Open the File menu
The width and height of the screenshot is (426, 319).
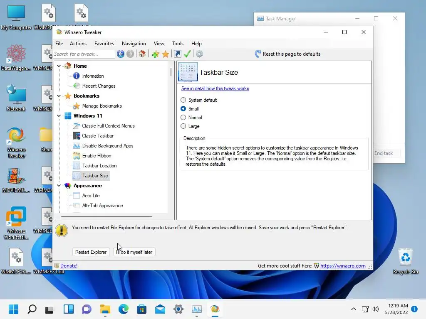59,43
